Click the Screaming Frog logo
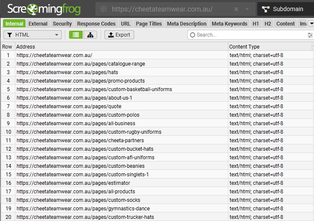Image resolution: width=314 pixels, height=221 pixels. 44,9
